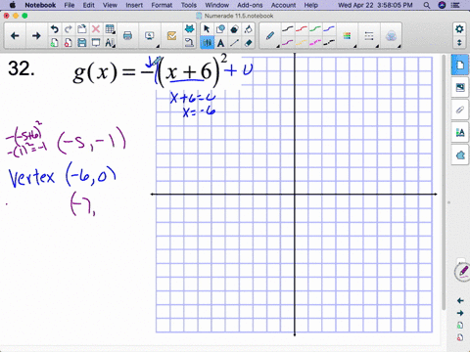Open the File menu
470x352 pixels.
[x=69, y=5]
